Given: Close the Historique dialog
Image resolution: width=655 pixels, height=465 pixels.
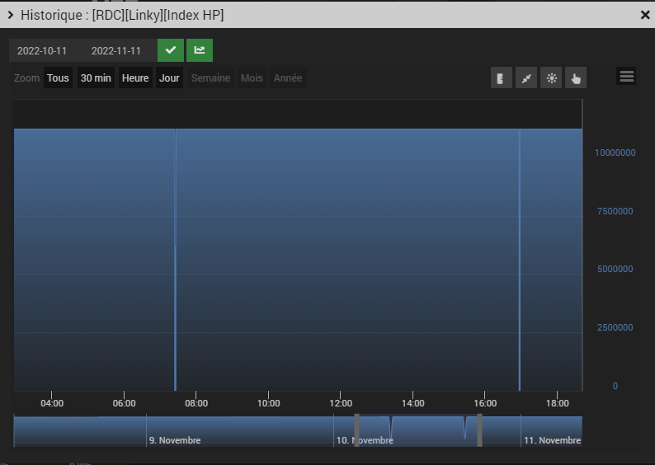Looking at the screenshot, I should 645,15.
